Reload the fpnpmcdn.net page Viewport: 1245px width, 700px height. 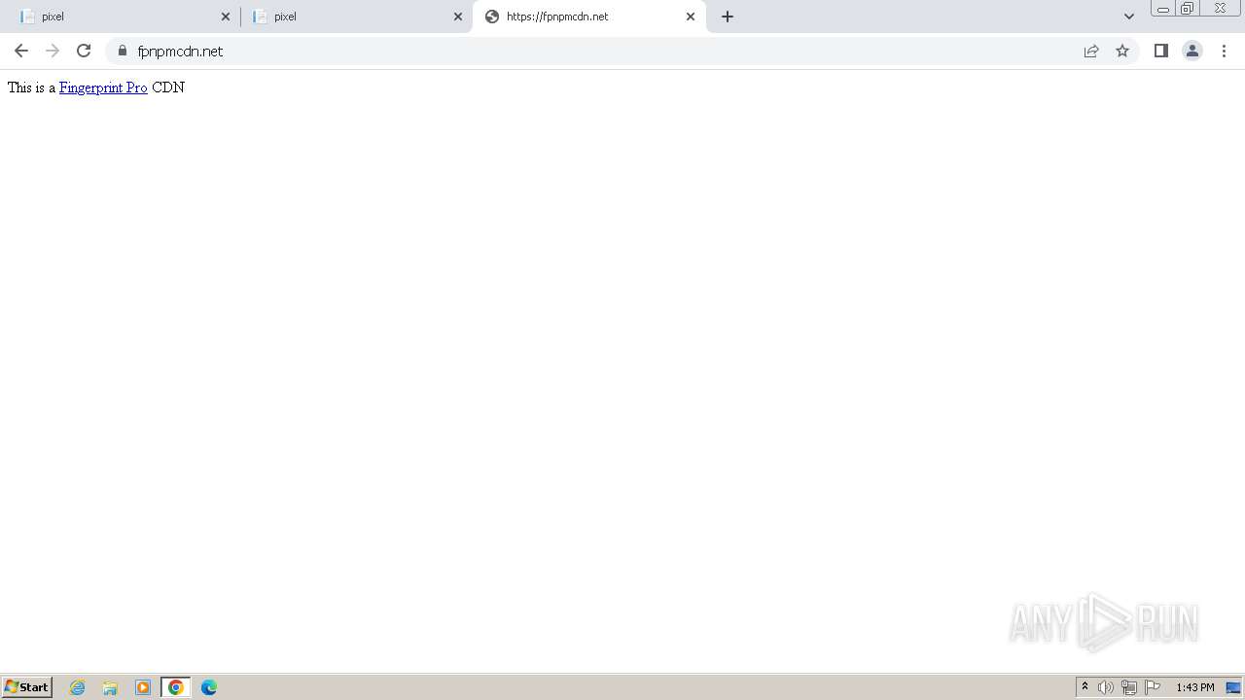84,51
